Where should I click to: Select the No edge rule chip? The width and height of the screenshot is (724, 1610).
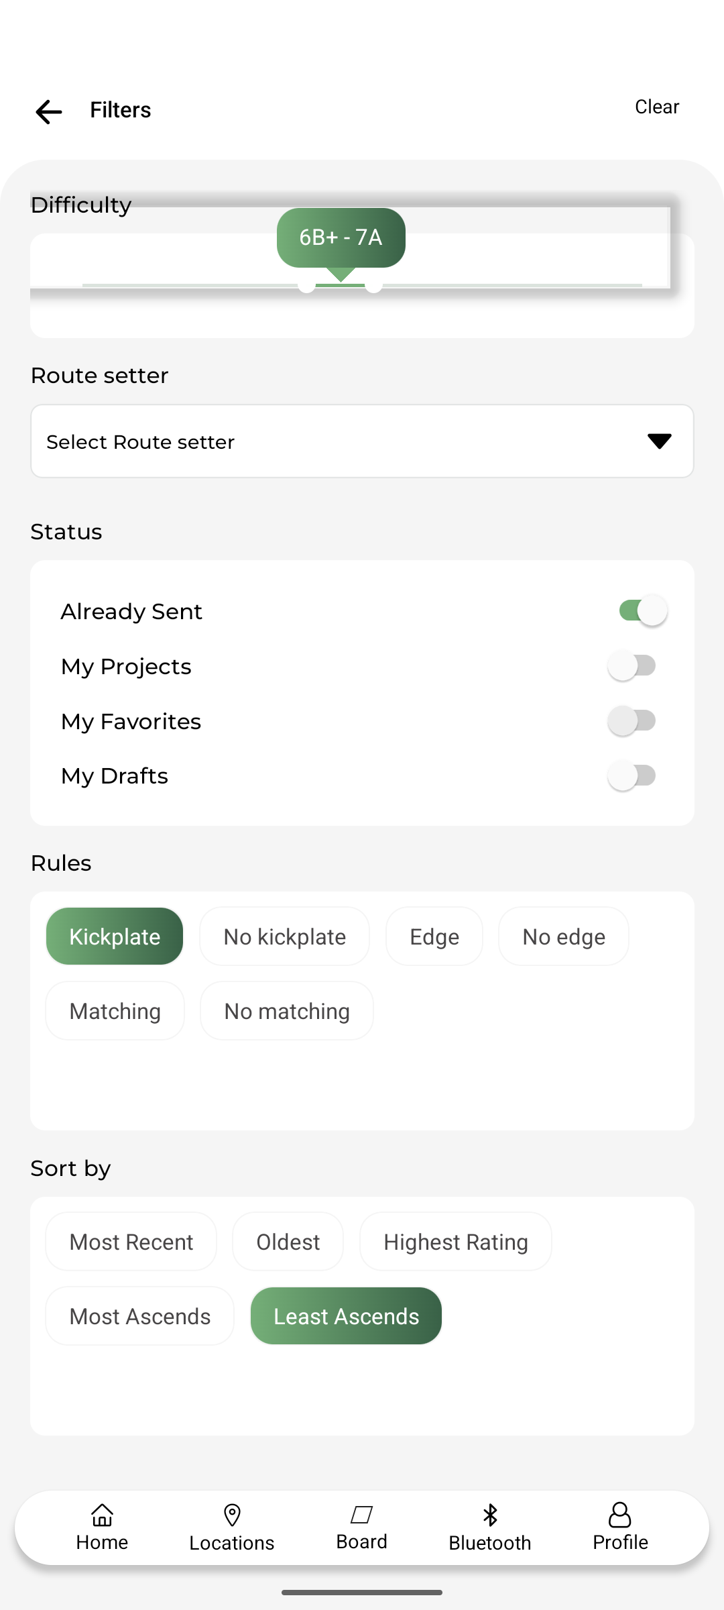coord(564,936)
